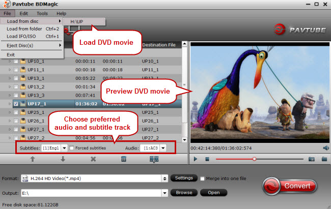Open the Audio track dropdown
Screen dimensions: 331x209
tap(163, 148)
